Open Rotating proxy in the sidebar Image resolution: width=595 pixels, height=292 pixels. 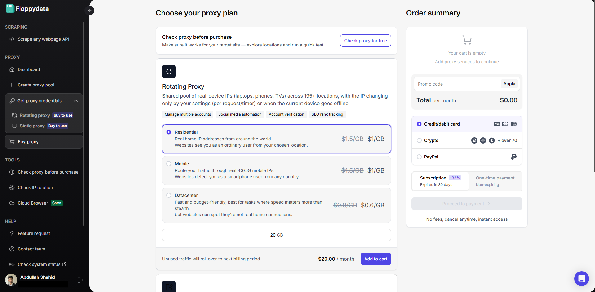(x=35, y=115)
